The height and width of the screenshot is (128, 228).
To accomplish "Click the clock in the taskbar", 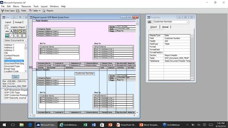I will point(221,125).
